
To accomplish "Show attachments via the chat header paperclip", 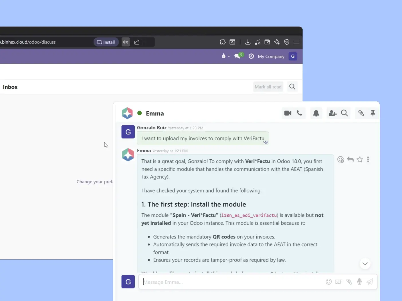I will pos(361,113).
